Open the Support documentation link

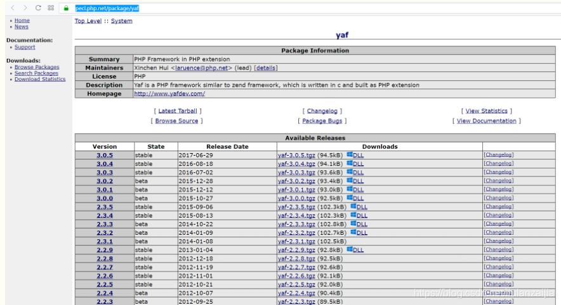(25, 47)
